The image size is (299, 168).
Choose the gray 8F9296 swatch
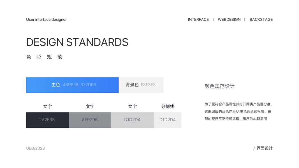(90, 120)
